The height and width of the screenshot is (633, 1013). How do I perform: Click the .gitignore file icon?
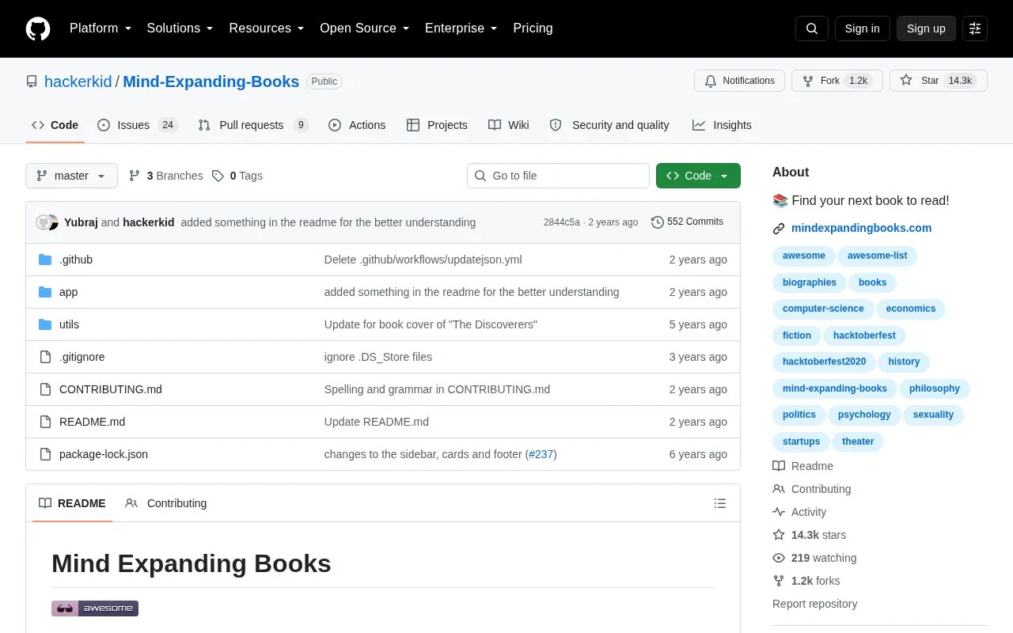tap(45, 357)
